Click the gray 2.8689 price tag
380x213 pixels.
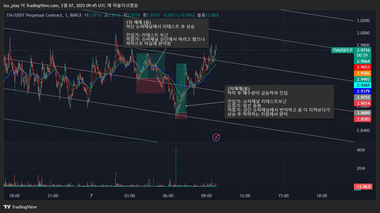(x=362, y=113)
